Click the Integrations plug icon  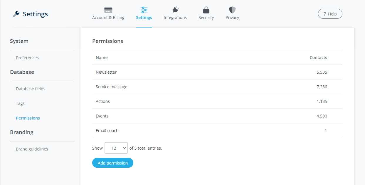[x=175, y=10]
